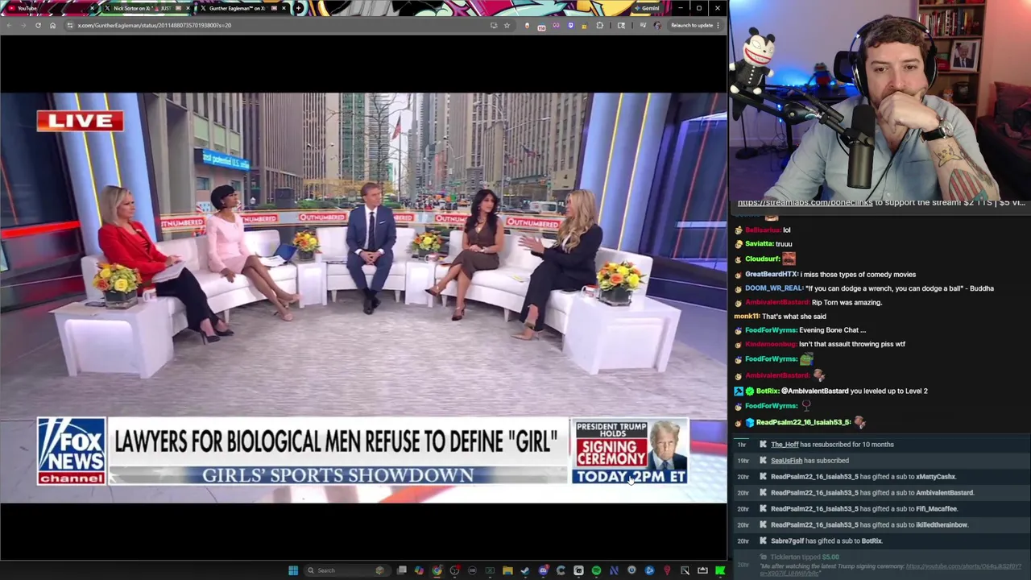Click chat user ReadPsalm22_16_Isaiah53_5 in chat
Screen dimensions: 1031x580
coord(803,422)
